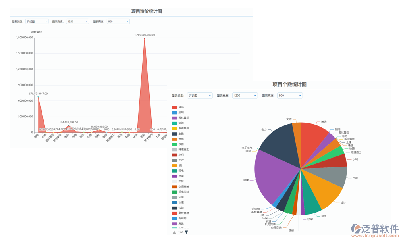403x242 pixels.
Task: Toggle 系统集成 legend entry
Action: tap(181, 128)
